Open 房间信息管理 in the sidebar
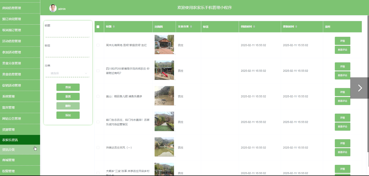The height and width of the screenshot is (176, 369). pyautogui.click(x=20, y=8)
